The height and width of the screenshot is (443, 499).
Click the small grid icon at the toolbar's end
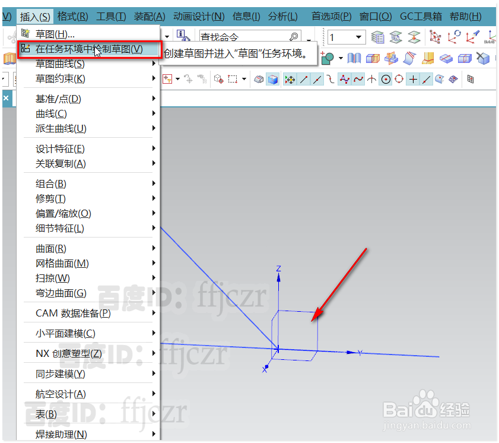pyautogui.click(x=471, y=79)
